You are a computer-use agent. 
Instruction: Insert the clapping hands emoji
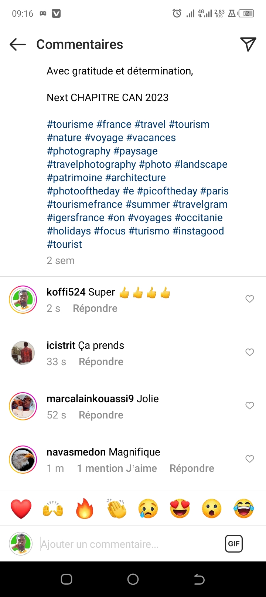[116, 508]
